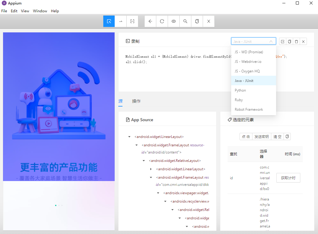318x234 pixels.
Task: Collapse the android.widget.Rel node
Action: coord(172,210)
